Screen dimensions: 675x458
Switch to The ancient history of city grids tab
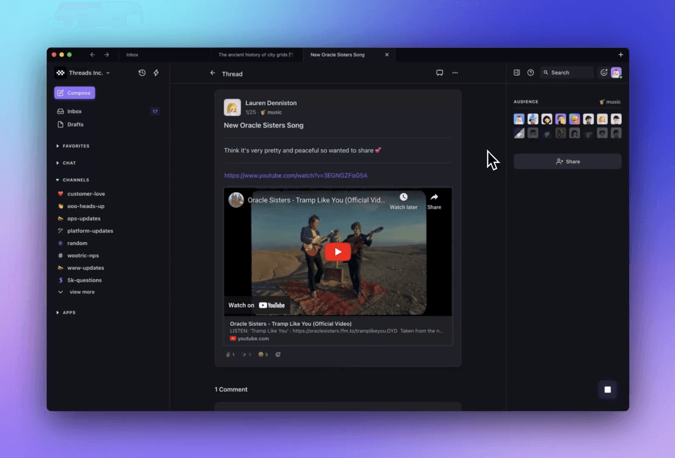click(x=256, y=55)
